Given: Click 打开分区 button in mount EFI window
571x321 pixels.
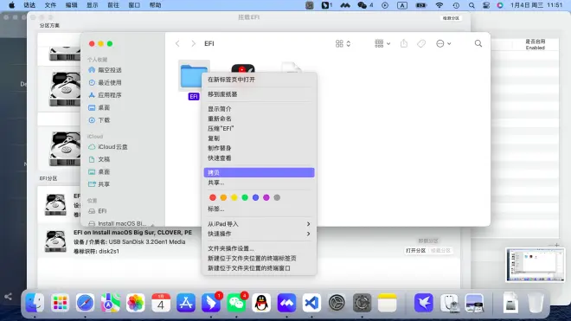Looking at the screenshot, I should 415,251.
